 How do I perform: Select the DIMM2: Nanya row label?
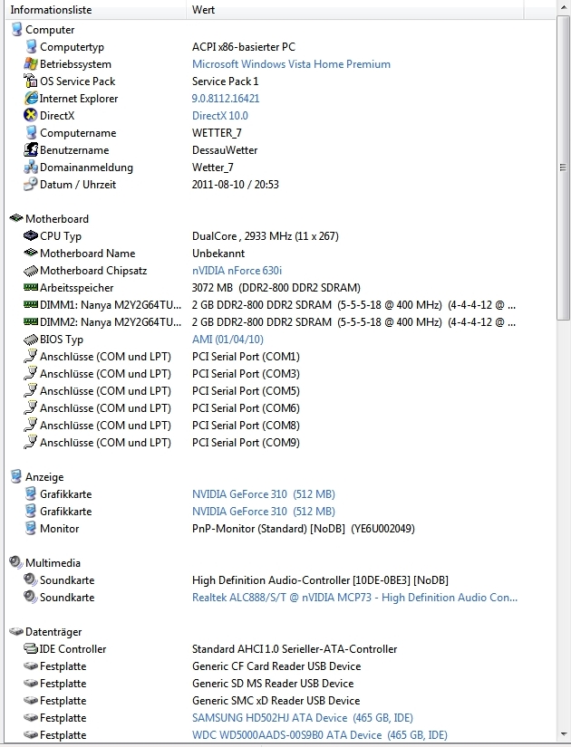tap(111, 322)
